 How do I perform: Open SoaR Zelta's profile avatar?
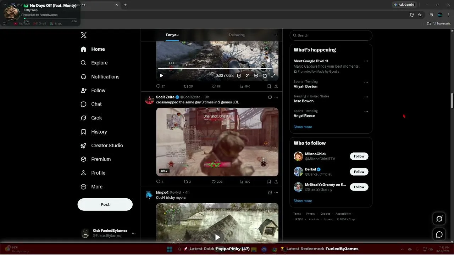pyautogui.click(x=150, y=100)
